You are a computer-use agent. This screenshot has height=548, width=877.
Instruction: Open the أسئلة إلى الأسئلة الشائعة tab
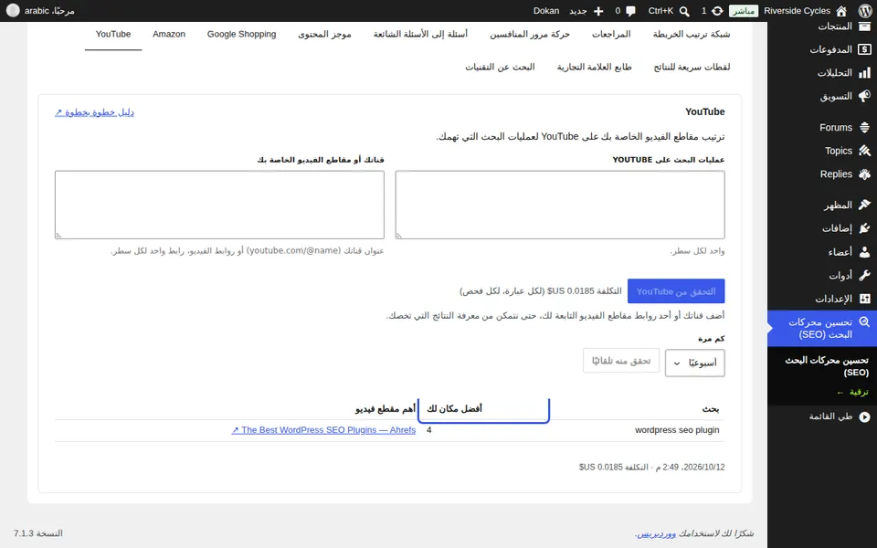(420, 34)
